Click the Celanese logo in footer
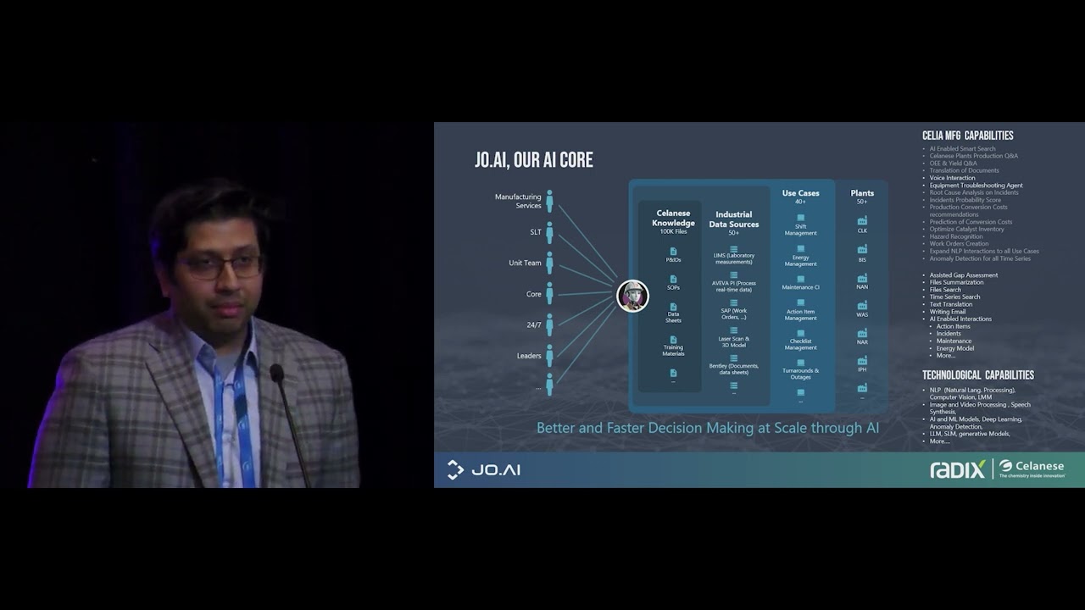The width and height of the screenshot is (1085, 610). point(1032,469)
